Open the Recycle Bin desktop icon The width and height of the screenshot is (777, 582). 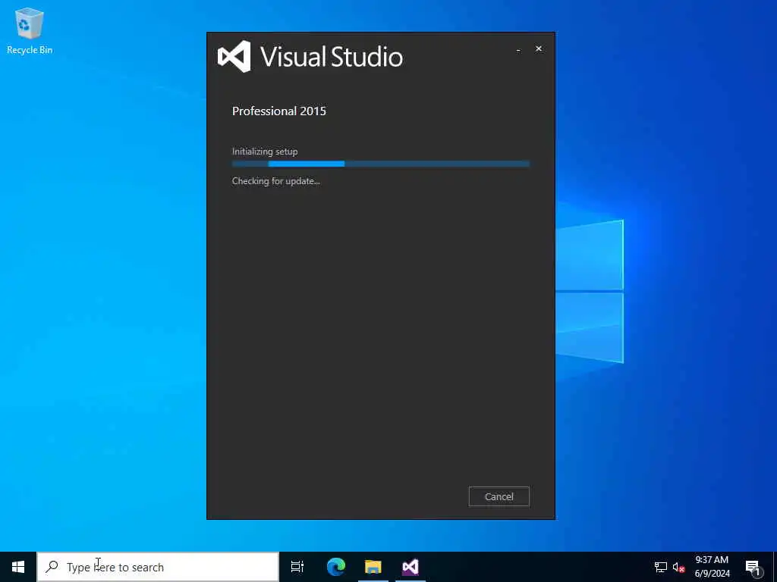point(30,30)
